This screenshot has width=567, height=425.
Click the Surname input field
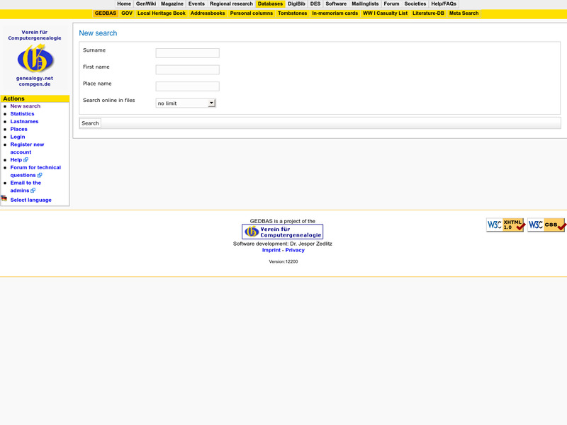(x=186, y=52)
